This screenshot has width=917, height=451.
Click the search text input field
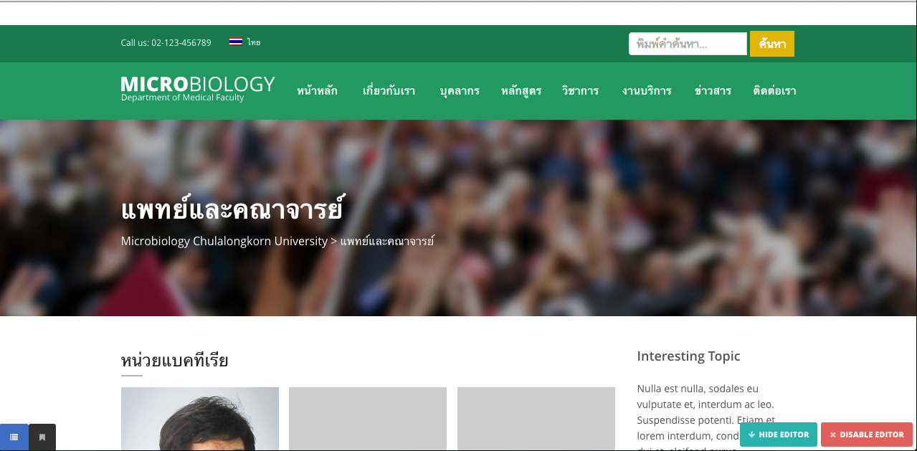pos(688,44)
